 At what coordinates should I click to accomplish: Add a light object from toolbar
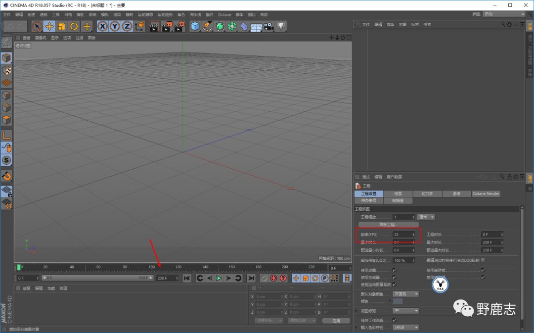tap(281, 26)
